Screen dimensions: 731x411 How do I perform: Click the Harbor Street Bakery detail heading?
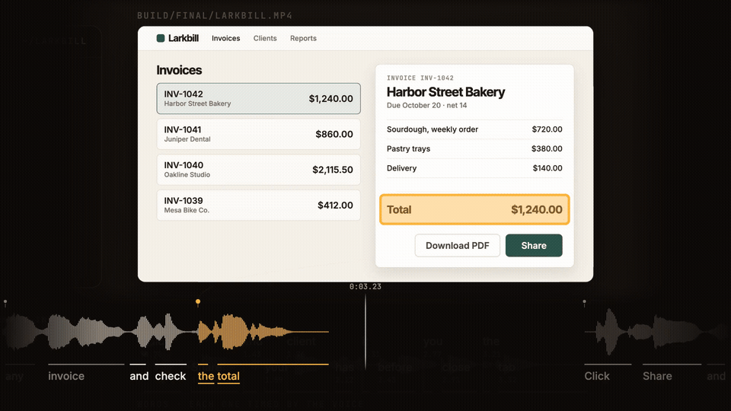[445, 92]
